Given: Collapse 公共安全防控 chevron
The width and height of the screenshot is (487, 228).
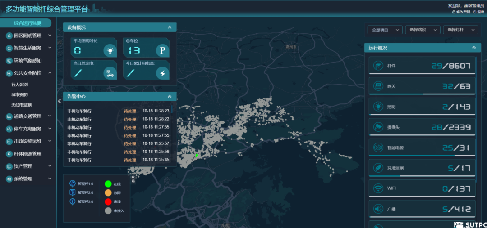Looking at the screenshot, I should [50, 73].
